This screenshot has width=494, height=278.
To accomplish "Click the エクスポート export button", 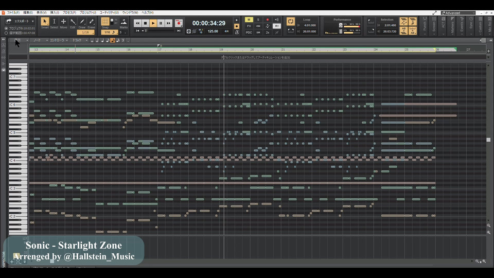I will pos(20,22).
